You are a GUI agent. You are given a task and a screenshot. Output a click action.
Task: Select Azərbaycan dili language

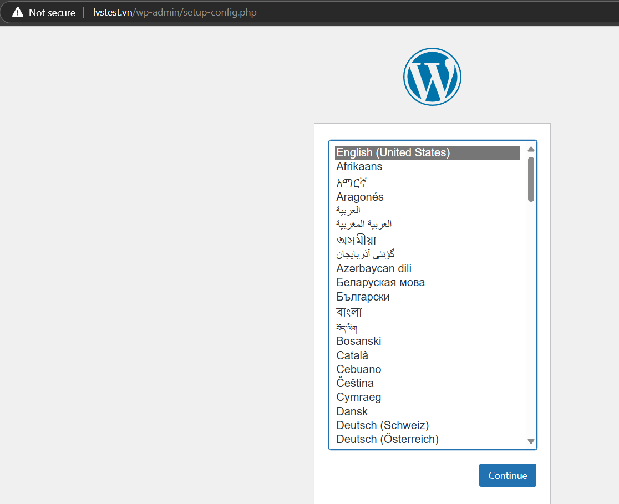[x=428, y=268]
